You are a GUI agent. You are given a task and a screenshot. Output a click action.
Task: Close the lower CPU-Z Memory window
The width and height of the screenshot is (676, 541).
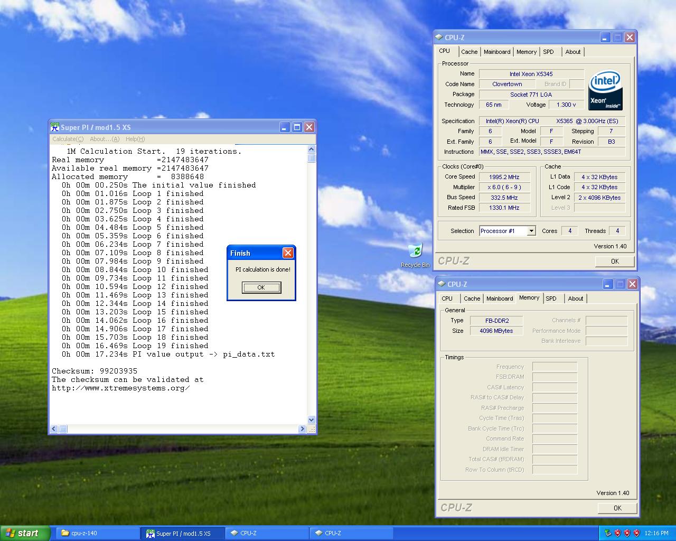[632, 284]
